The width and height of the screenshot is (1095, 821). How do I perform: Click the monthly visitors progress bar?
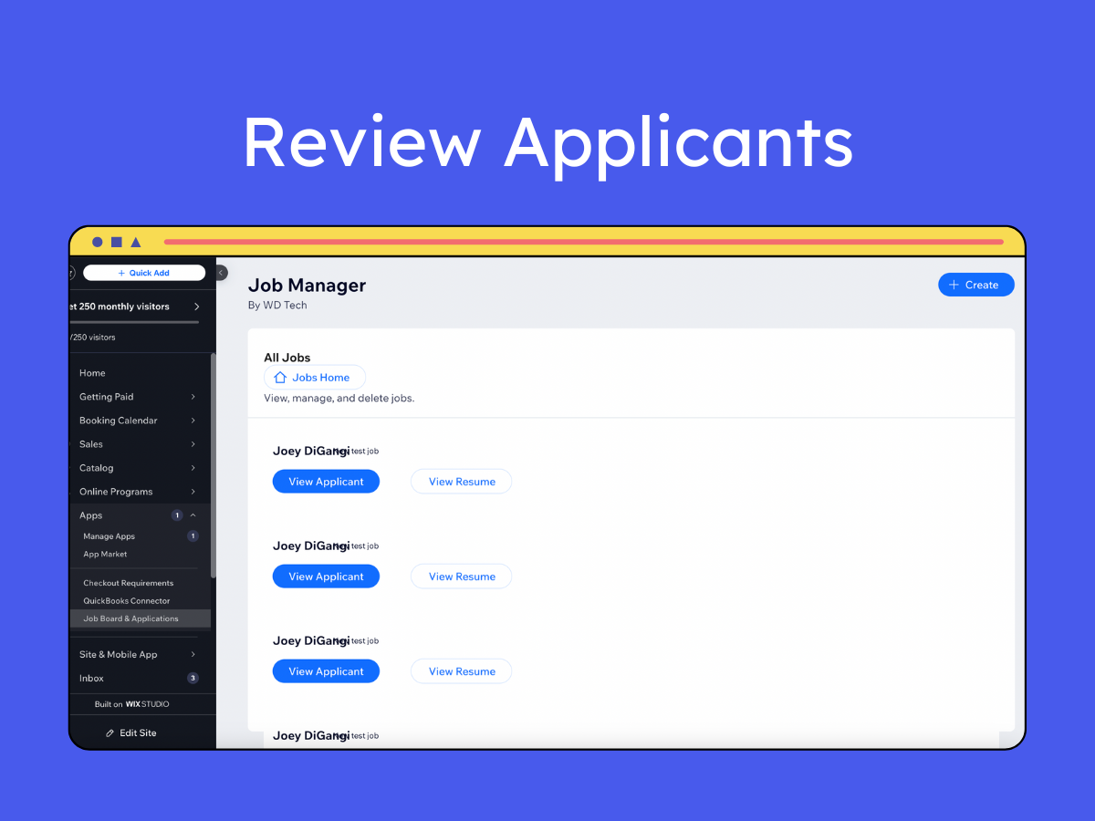pos(134,322)
